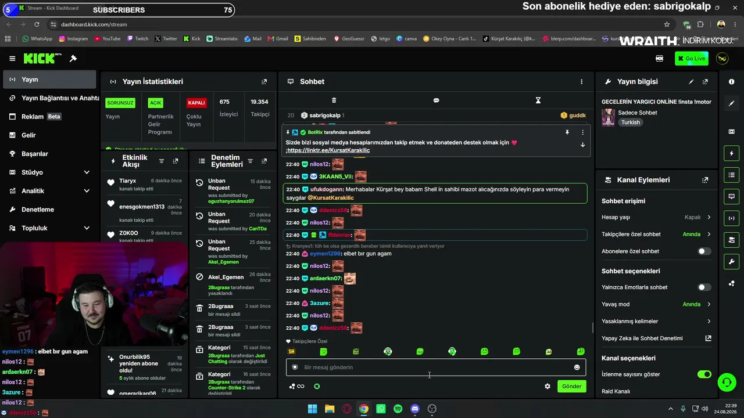Viewport: 744px width, 418px height.
Task: Click the Sadece Sohbet category thumbnail
Action: point(608,117)
